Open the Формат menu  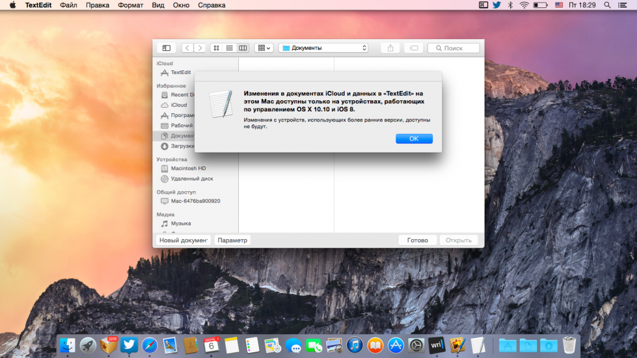(131, 5)
